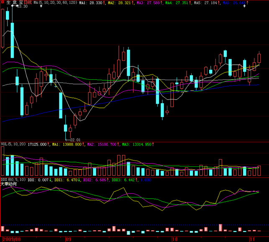Open the DDX(60,5,10) indicator settings

(x=13, y=180)
